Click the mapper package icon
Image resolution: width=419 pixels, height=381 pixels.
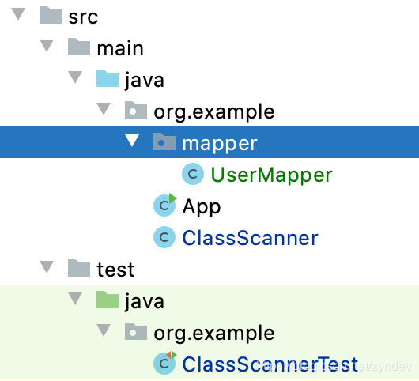pyautogui.click(x=164, y=141)
